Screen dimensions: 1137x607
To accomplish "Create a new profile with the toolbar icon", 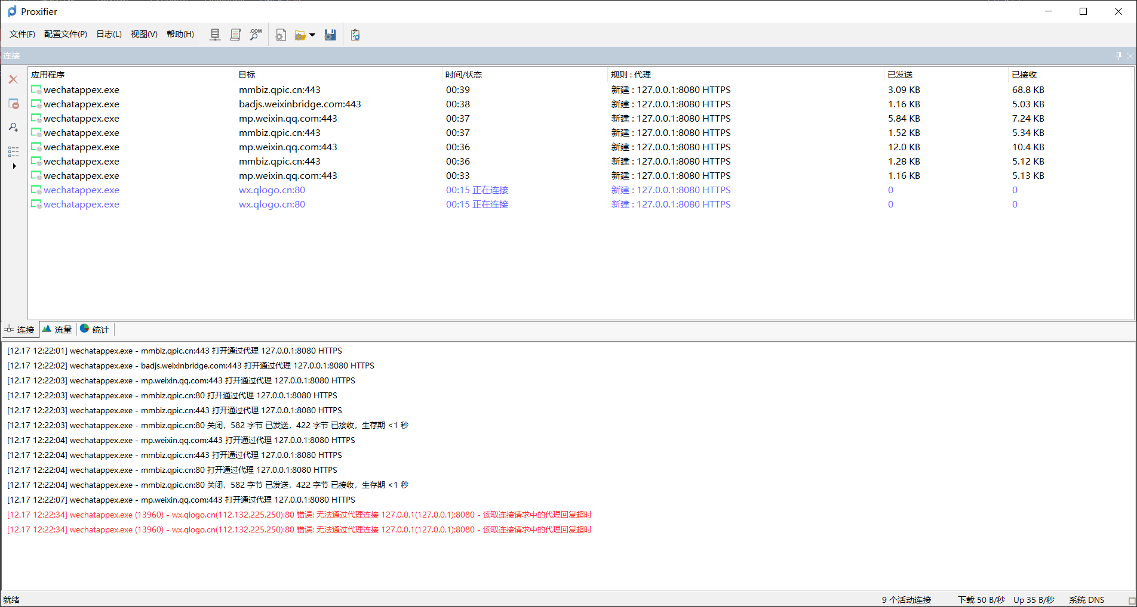I will point(281,35).
